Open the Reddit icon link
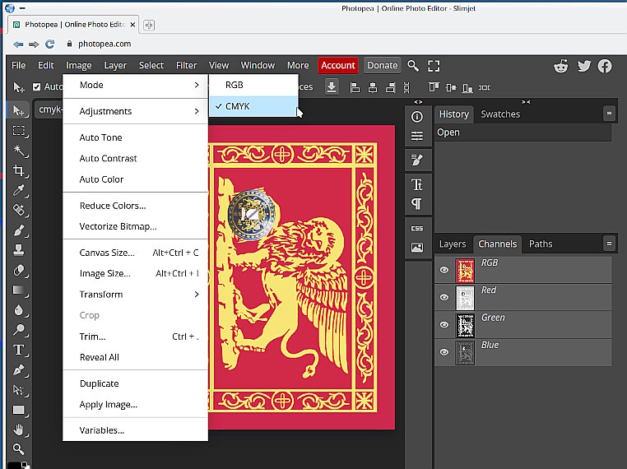 (x=561, y=66)
